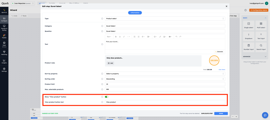Open the Matching section in sidebar

coord(4,53)
